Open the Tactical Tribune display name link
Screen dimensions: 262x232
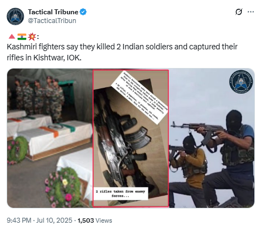(x=53, y=12)
